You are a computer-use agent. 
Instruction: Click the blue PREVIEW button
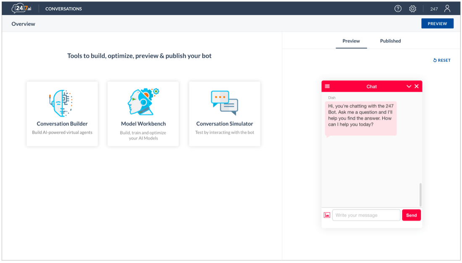(437, 24)
